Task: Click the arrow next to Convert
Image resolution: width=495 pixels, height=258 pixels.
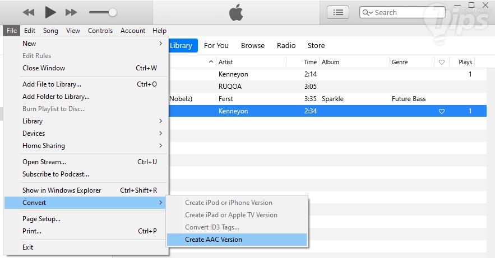Action: [x=161, y=203]
